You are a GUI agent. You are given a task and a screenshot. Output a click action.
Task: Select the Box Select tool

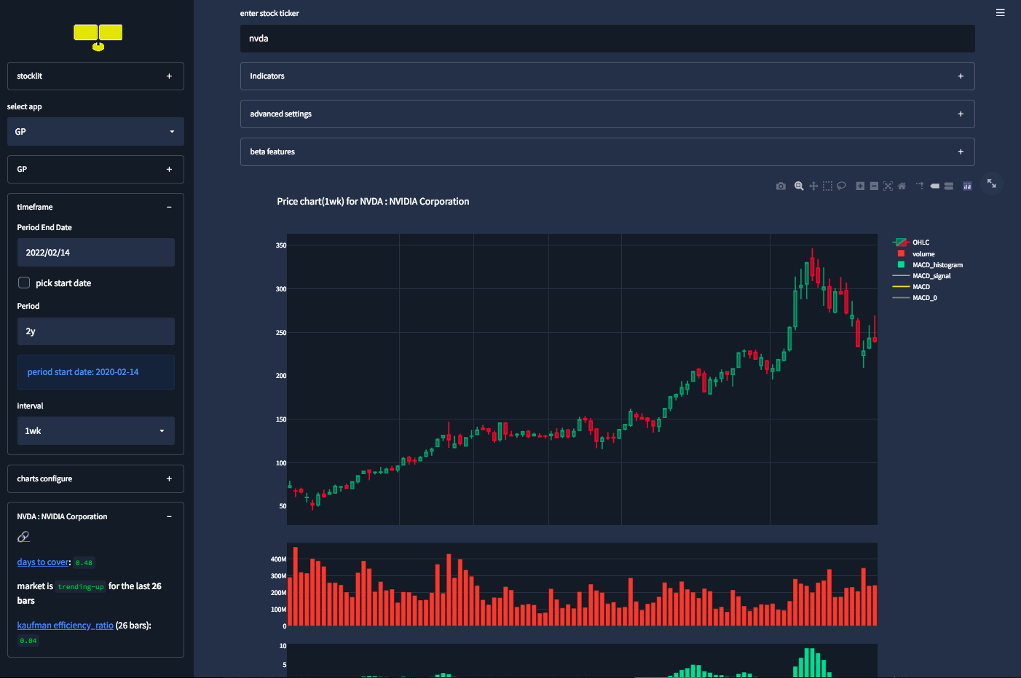point(827,186)
